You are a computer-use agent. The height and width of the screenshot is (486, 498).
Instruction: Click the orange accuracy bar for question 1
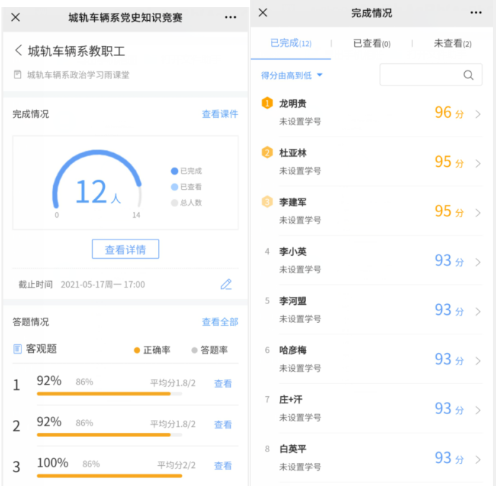(103, 394)
